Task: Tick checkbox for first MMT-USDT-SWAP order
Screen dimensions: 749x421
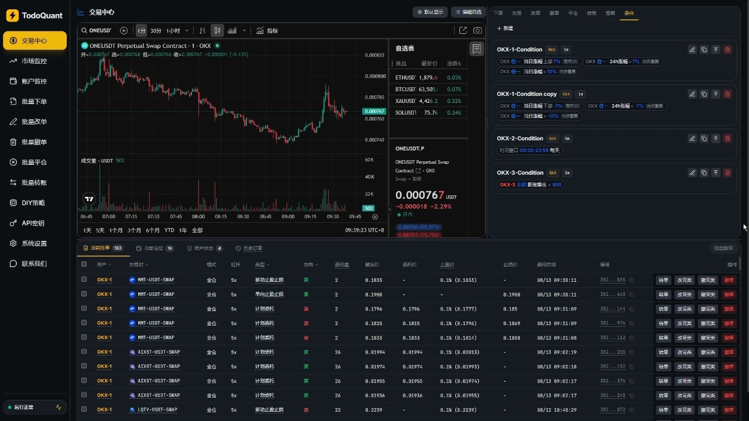Action: pos(84,279)
